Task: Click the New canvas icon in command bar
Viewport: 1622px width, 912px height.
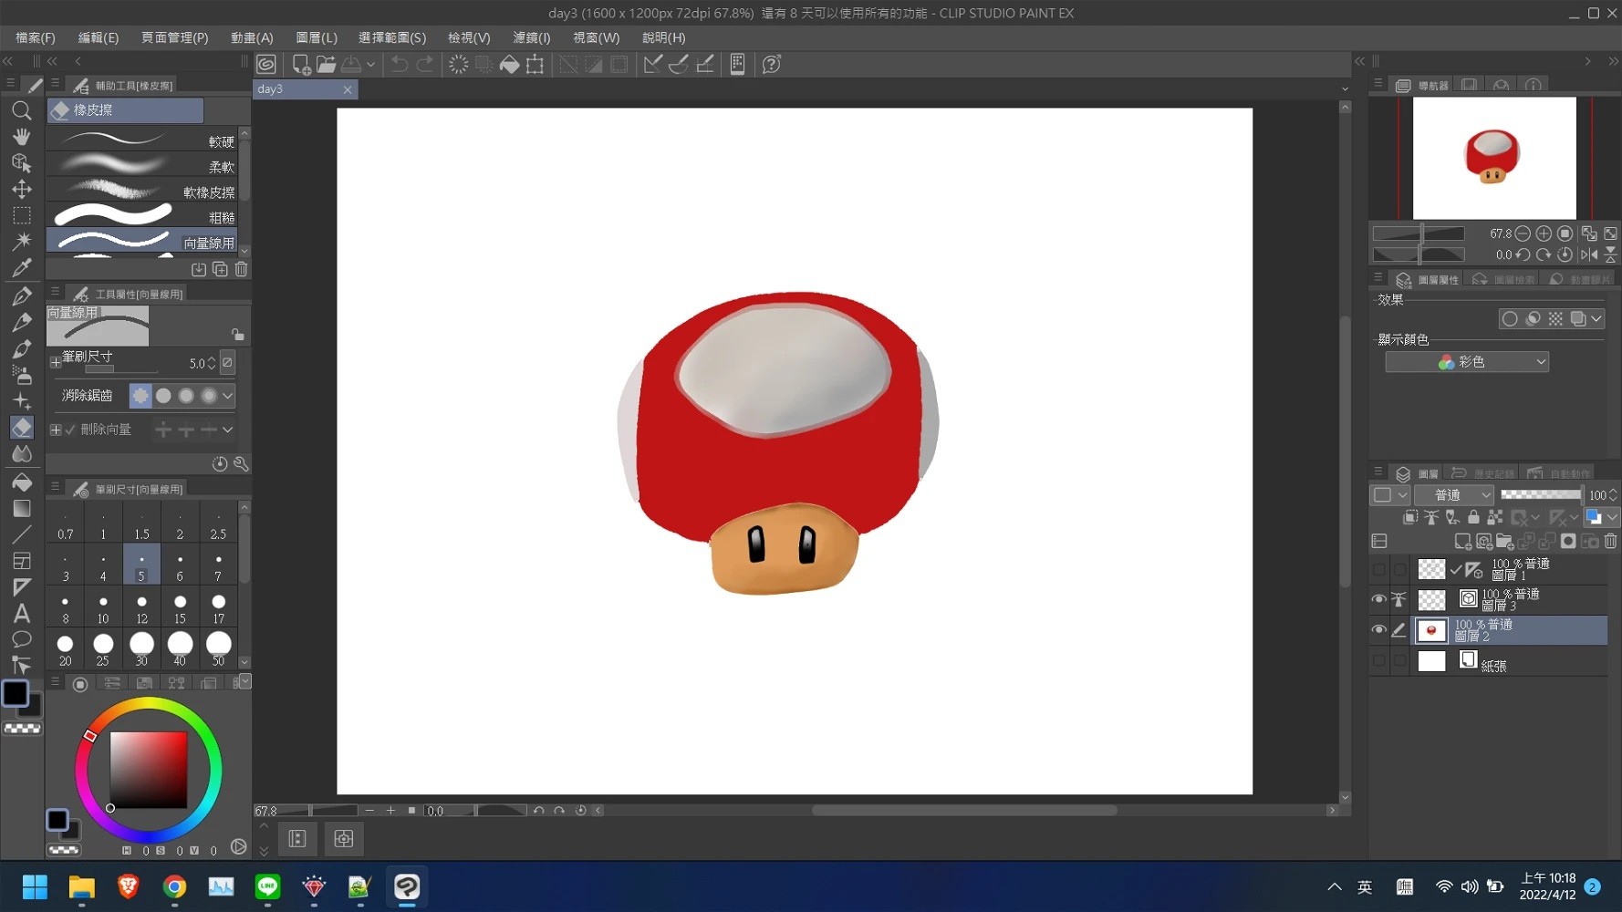Action: tap(301, 64)
